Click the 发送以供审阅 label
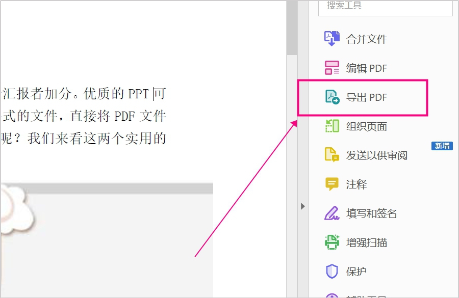 coord(377,155)
